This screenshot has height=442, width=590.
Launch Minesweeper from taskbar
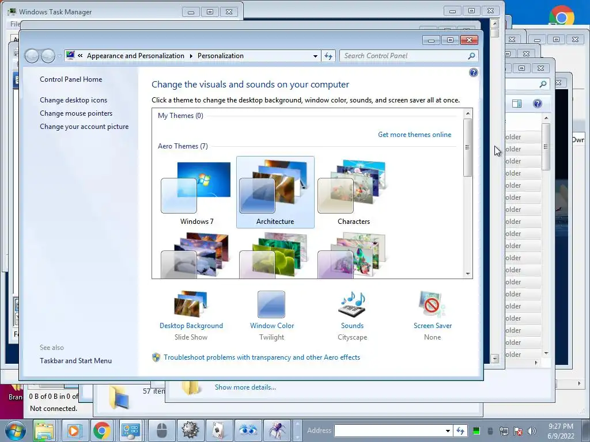click(190, 430)
